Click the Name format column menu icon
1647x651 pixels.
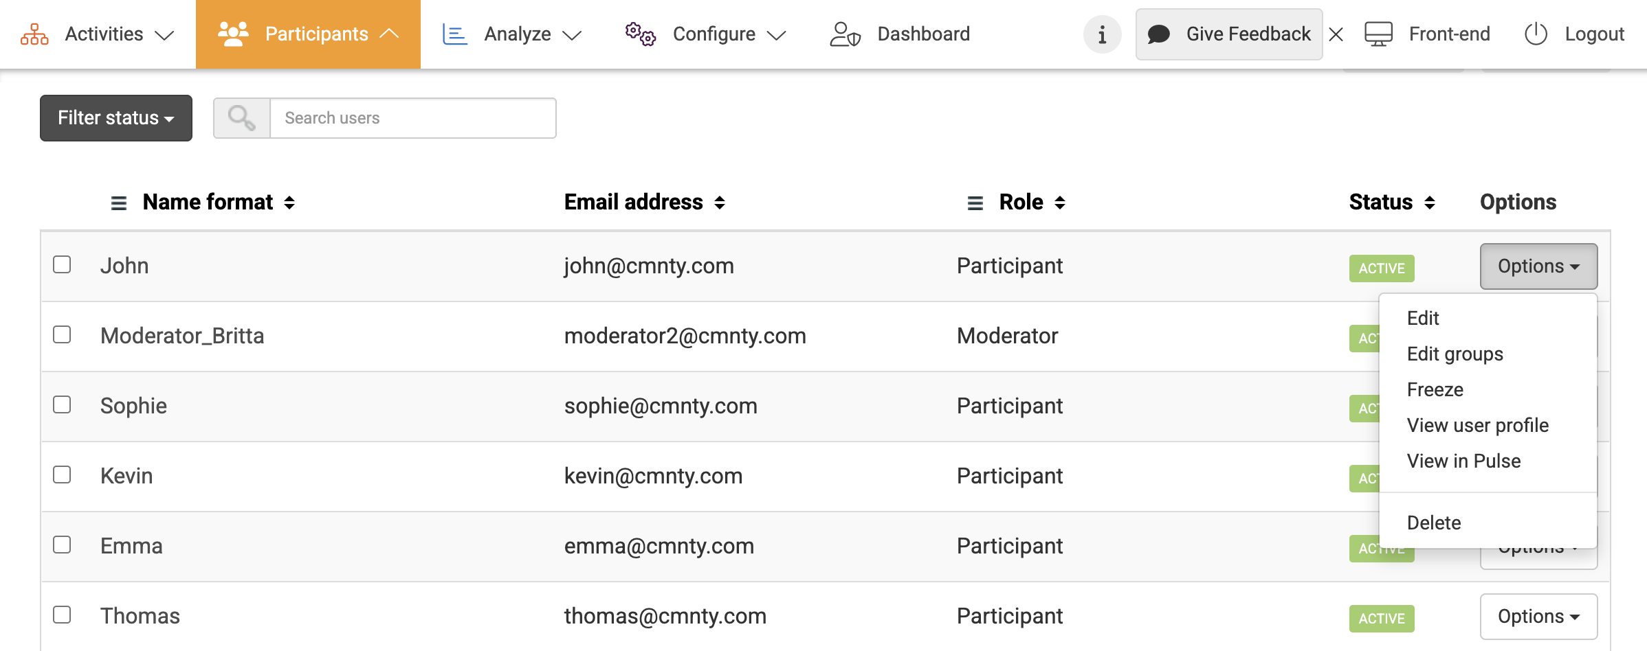(x=119, y=203)
